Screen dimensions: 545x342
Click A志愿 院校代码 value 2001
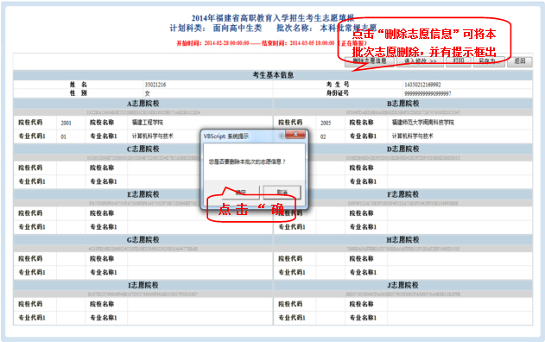tap(66, 123)
